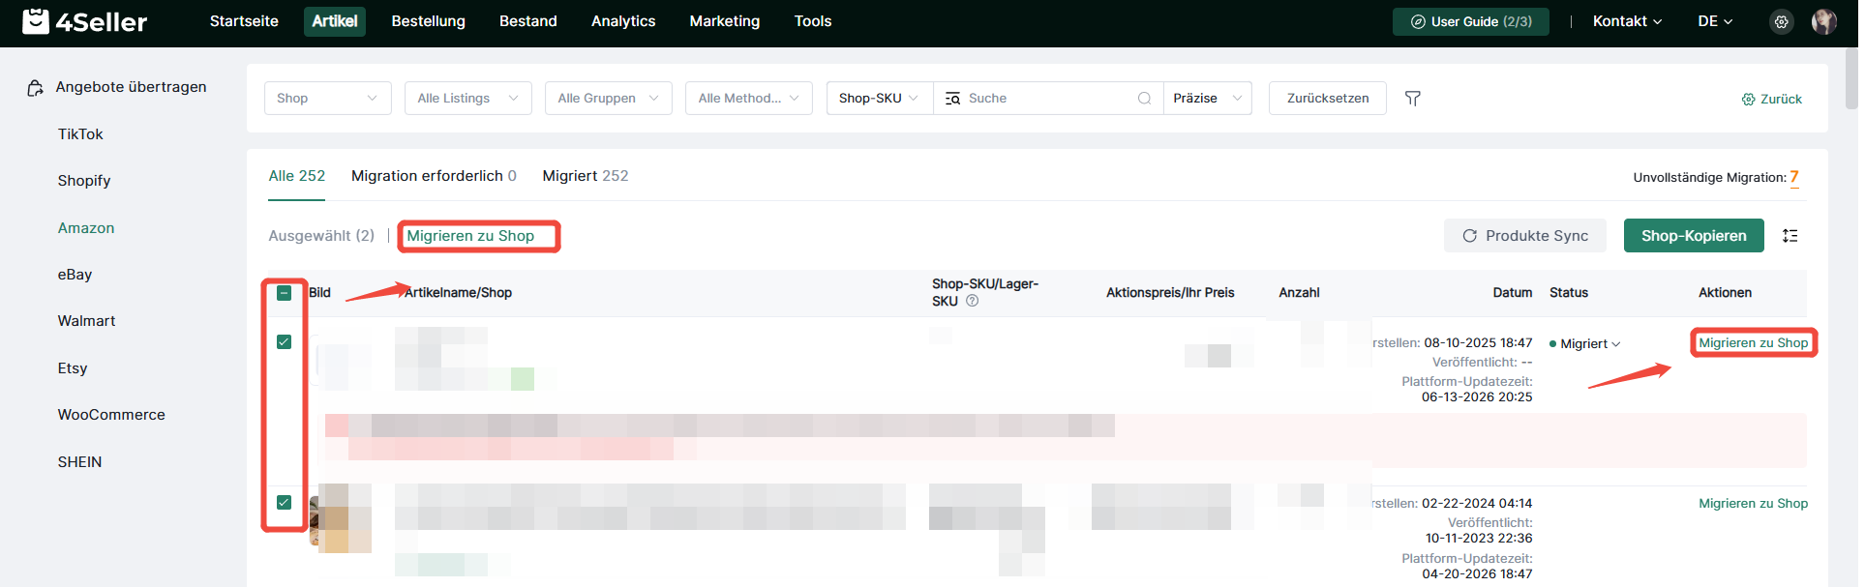Switch to Migration erforderlich tab
Screen dimensions: 1865x587
pos(434,176)
